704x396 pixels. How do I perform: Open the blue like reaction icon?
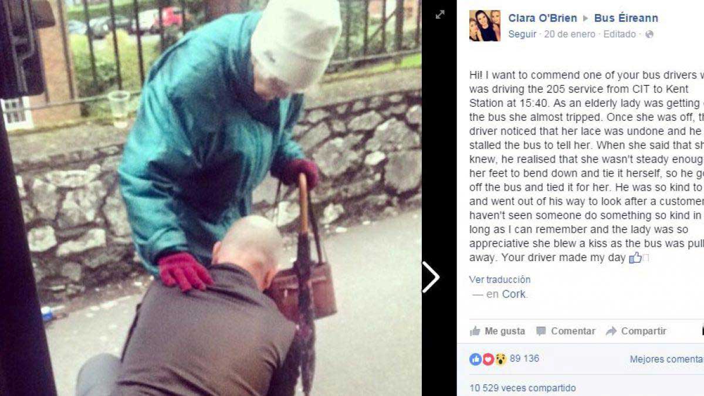coord(476,359)
